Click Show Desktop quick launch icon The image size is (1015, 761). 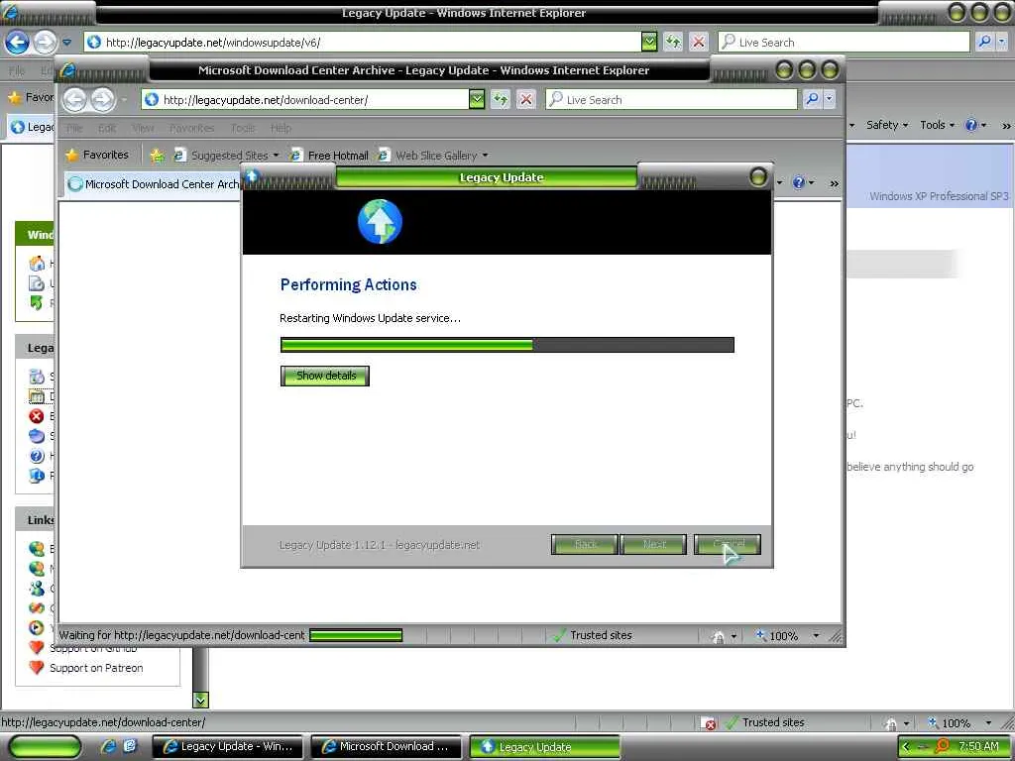(x=130, y=747)
